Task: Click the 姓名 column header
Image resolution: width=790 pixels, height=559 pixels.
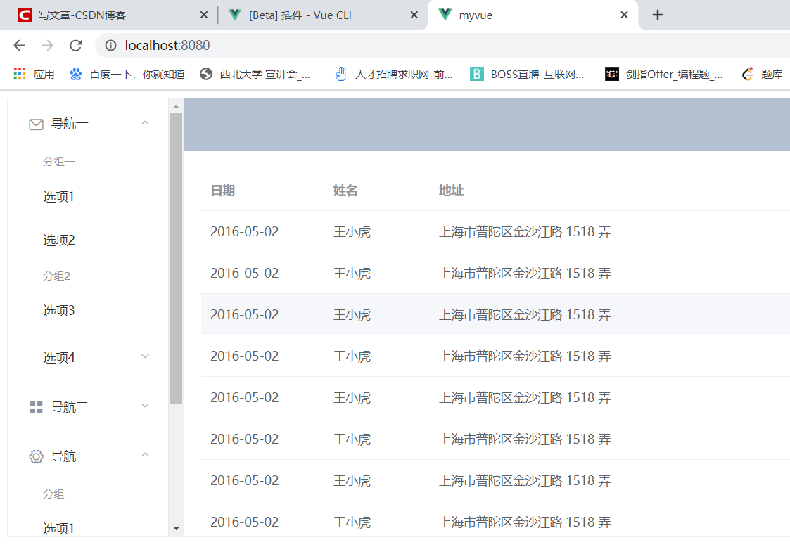Action: pyautogui.click(x=345, y=191)
